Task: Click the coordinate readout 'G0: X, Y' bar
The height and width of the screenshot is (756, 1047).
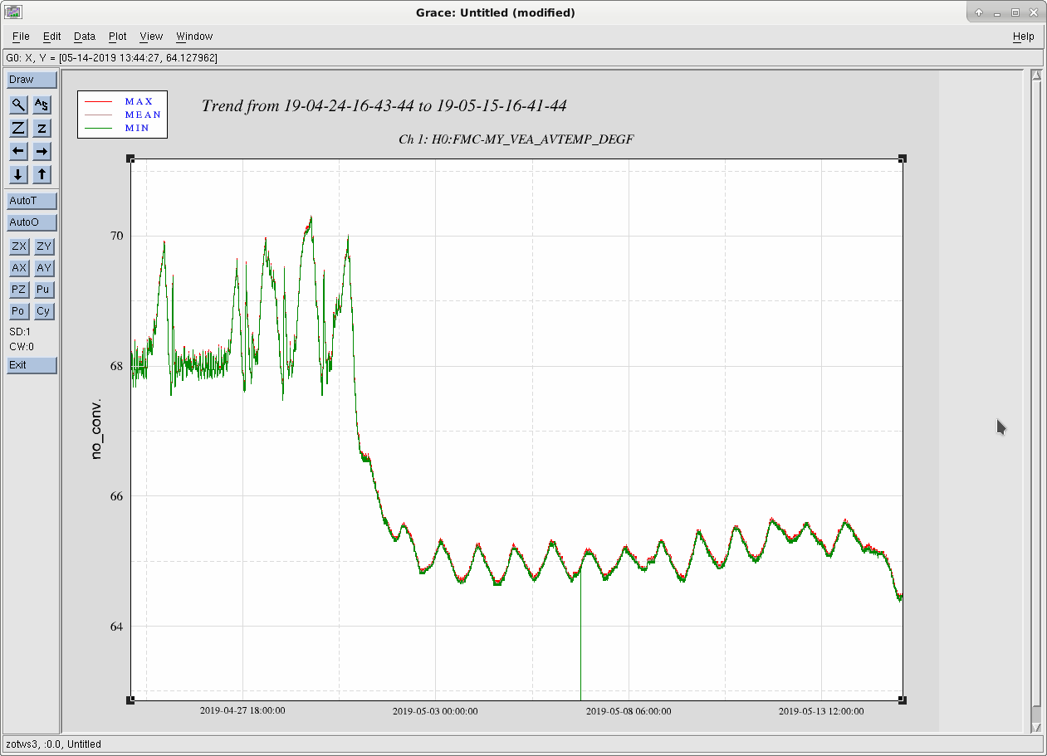Action: 523,58
